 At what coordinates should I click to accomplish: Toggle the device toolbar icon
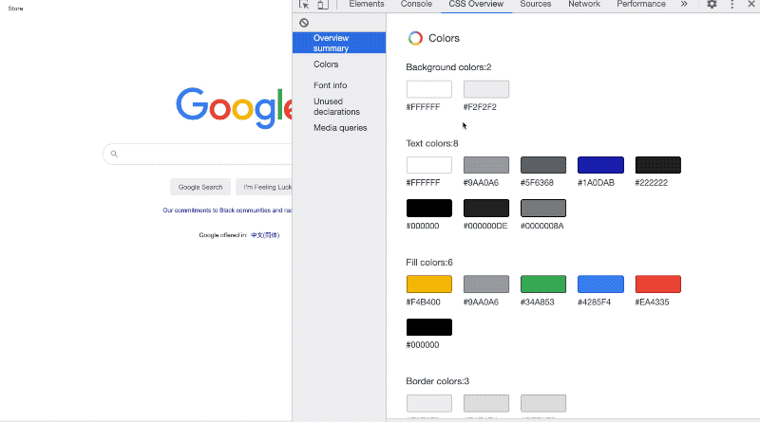[x=323, y=5]
